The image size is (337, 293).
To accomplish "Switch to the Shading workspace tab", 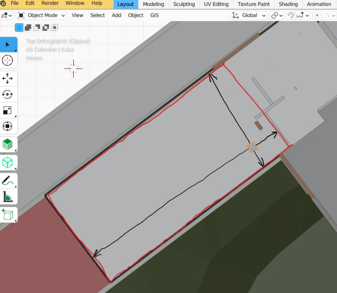I will [288, 4].
